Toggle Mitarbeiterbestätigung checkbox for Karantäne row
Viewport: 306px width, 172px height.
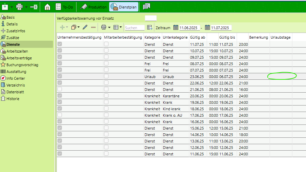[x=106, y=96]
